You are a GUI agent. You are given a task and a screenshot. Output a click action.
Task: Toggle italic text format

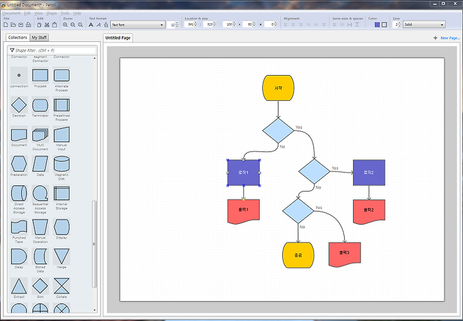[x=98, y=25]
